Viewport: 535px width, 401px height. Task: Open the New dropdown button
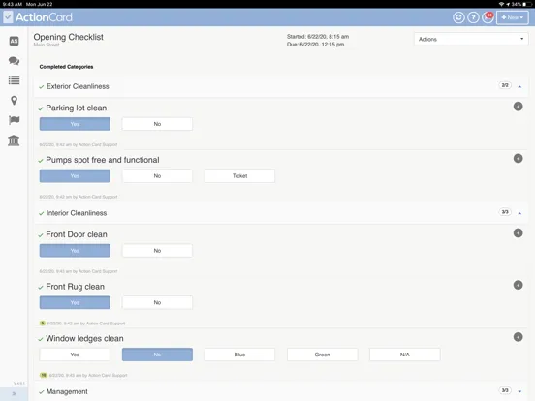point(513,17)
